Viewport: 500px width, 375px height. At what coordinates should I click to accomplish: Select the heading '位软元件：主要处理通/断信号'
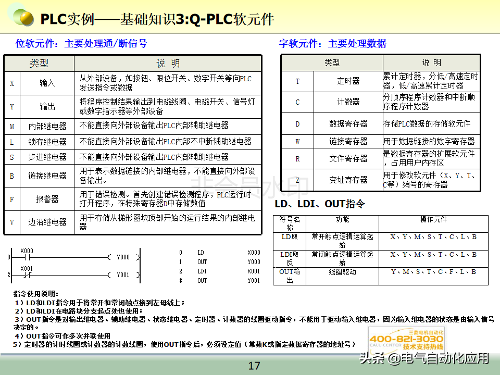81,43
